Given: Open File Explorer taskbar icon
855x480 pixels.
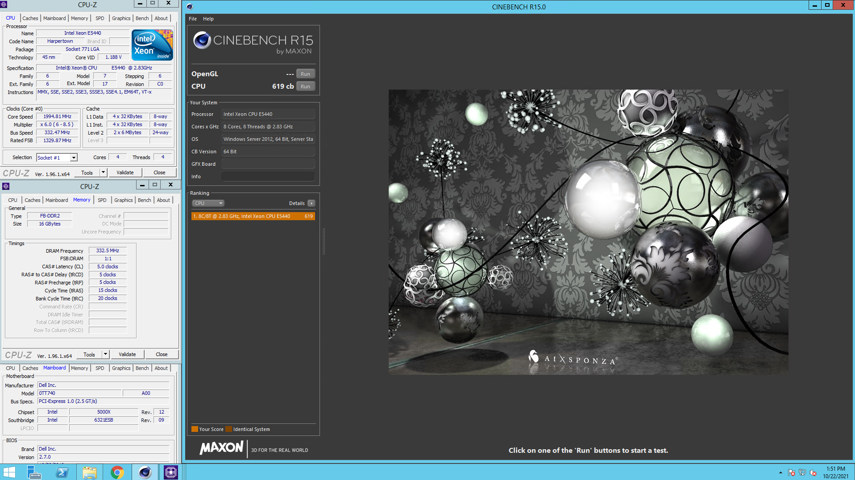Looking at the screenshot, I should [90, 472].
